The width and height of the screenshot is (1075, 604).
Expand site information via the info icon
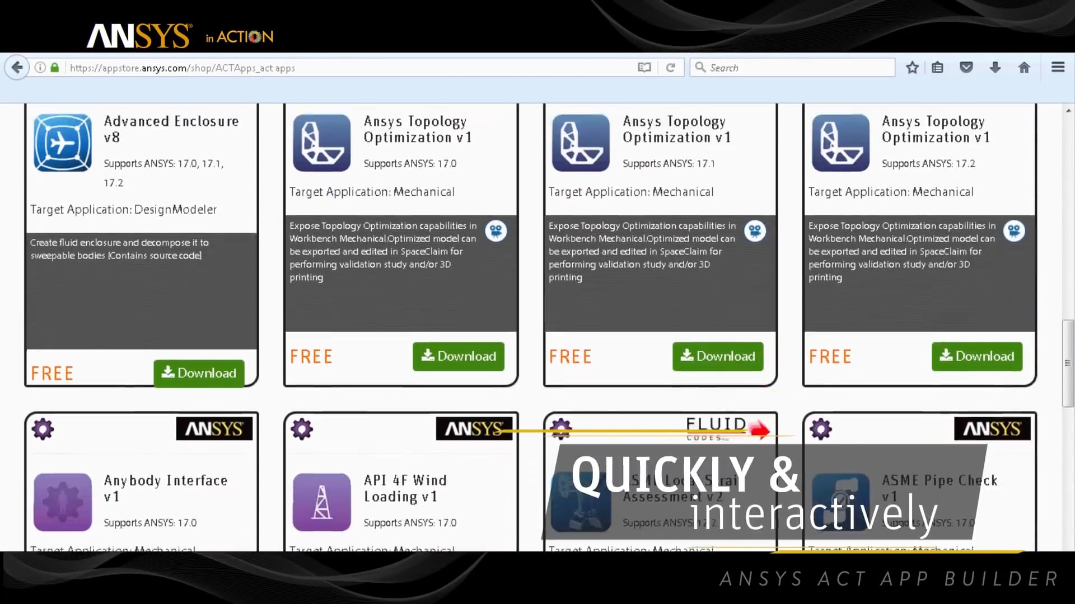pyautogui.click(x=40, y=67)
